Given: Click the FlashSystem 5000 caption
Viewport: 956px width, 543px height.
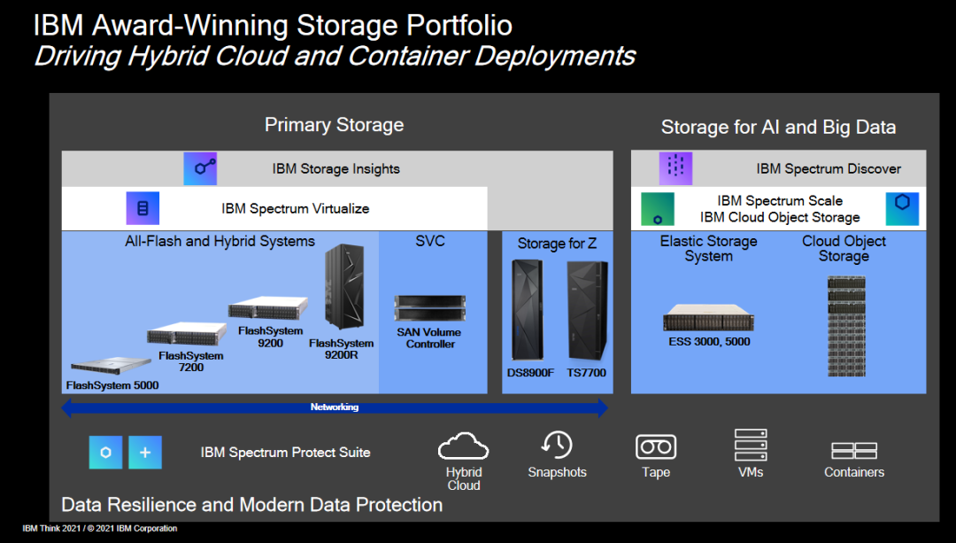Looking at the screenshot, I should coord(112,385).
